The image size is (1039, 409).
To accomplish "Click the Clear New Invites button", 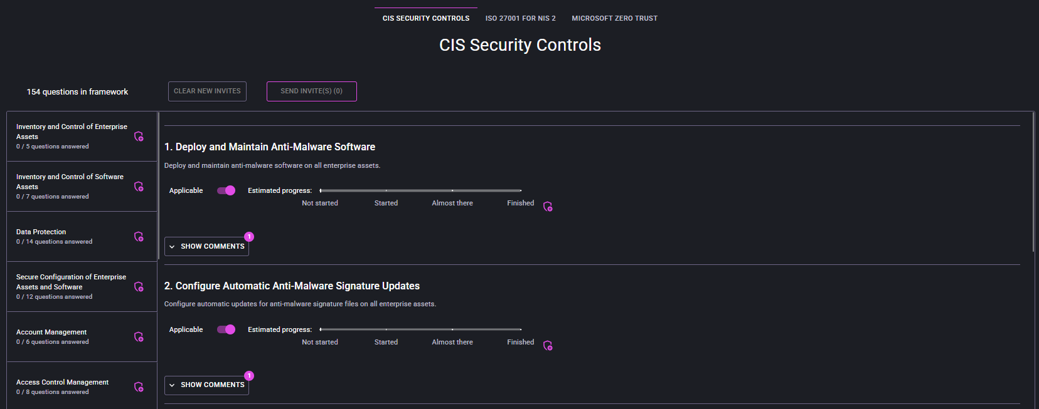I will [207, 91].
